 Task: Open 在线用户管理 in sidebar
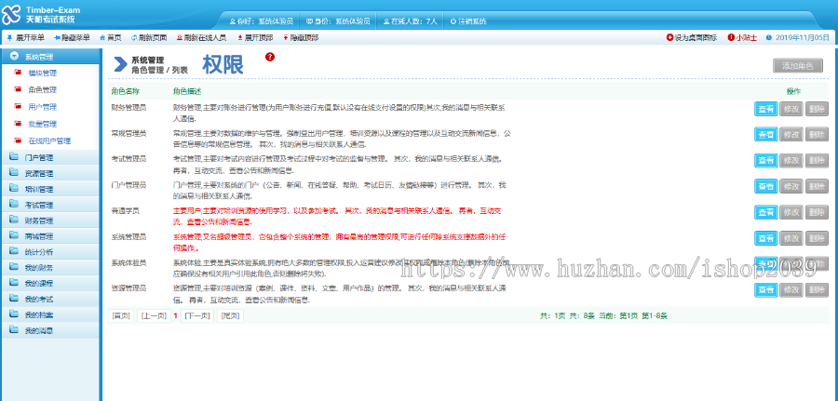click(49, 141)
